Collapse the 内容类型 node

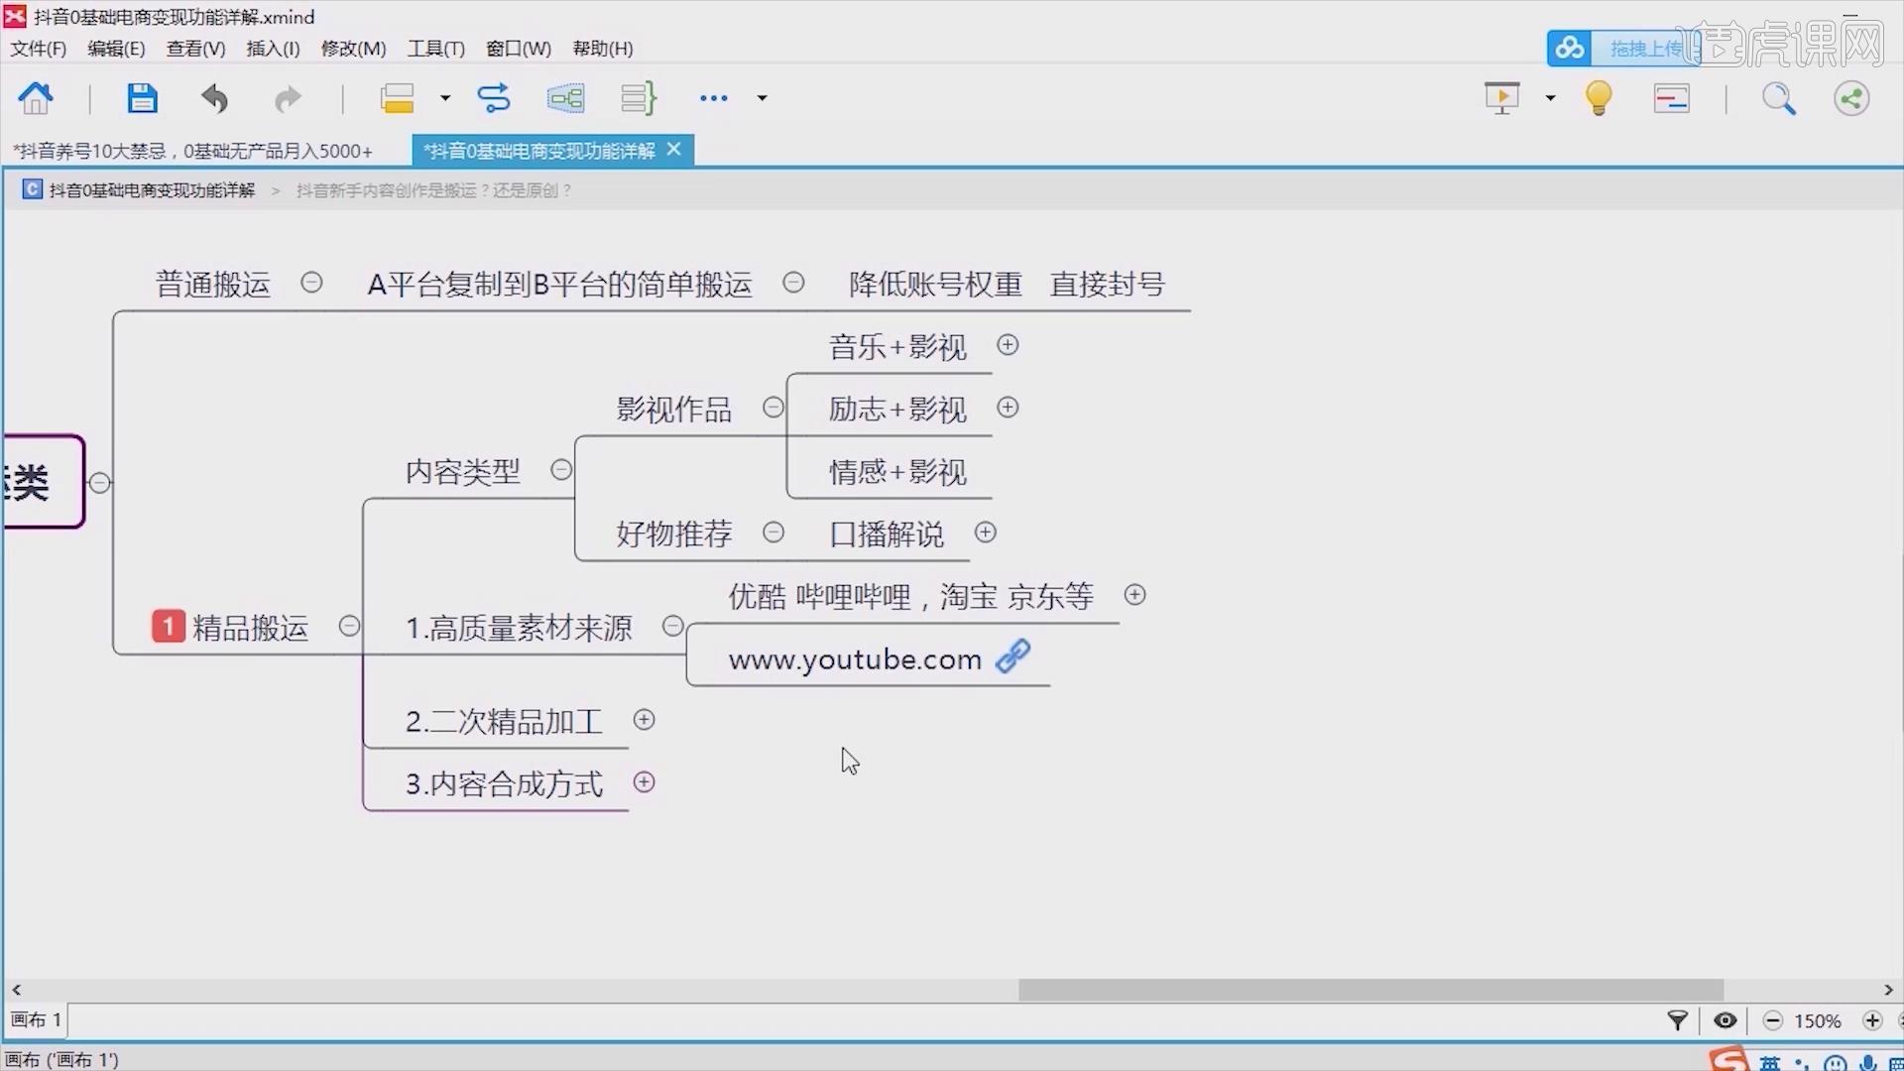pos(561,470)
